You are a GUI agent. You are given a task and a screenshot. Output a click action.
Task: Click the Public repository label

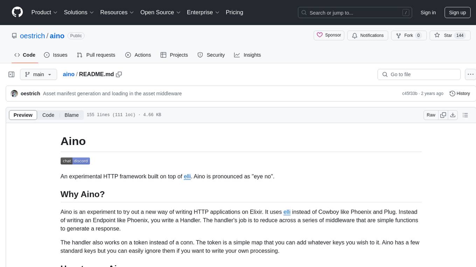(76, 36)
